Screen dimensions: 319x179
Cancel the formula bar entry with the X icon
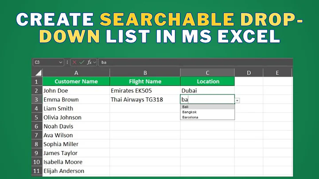pyautogui.click(x=74, y=62)
